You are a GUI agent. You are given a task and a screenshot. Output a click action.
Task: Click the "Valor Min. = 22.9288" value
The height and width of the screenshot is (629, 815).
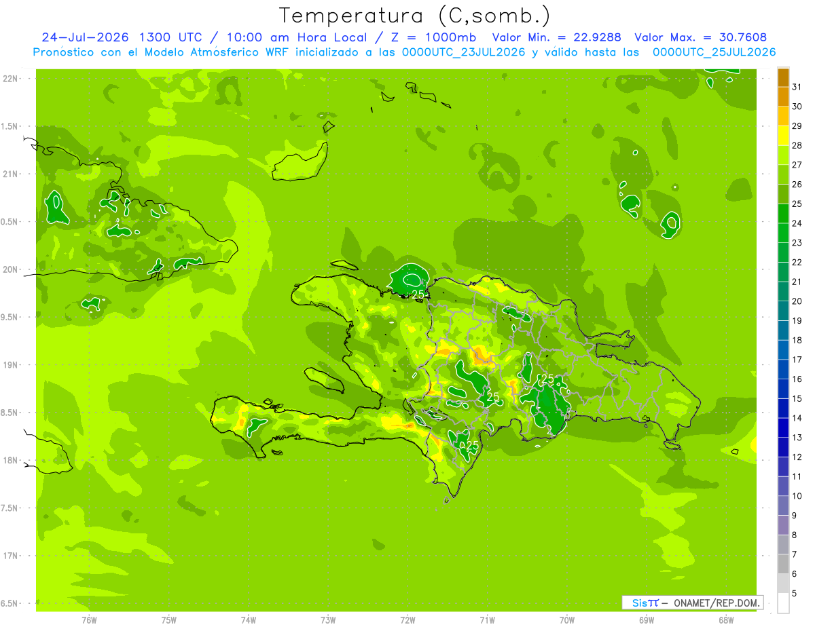point(557,37)
